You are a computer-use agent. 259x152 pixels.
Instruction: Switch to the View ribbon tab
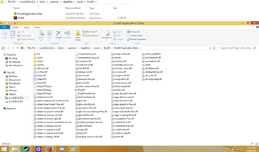tap(37, 27)
